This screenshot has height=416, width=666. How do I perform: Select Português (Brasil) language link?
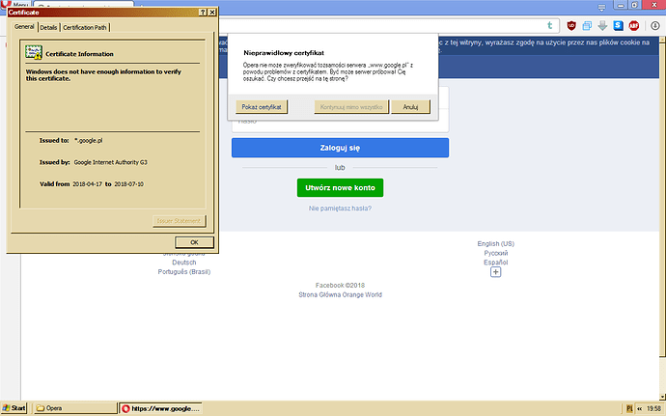(184, 272)
